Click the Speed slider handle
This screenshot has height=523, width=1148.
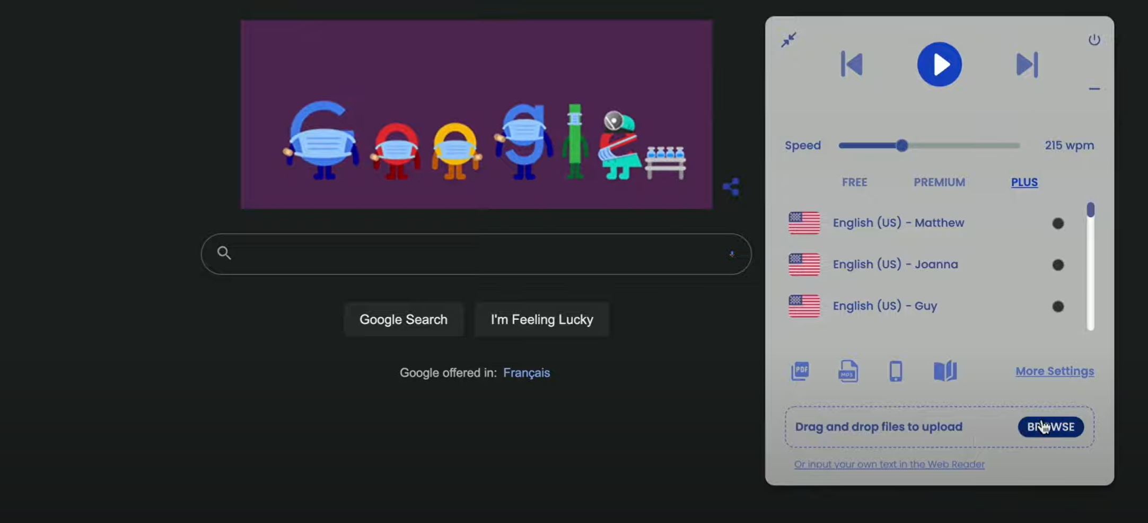click(902, 145)
